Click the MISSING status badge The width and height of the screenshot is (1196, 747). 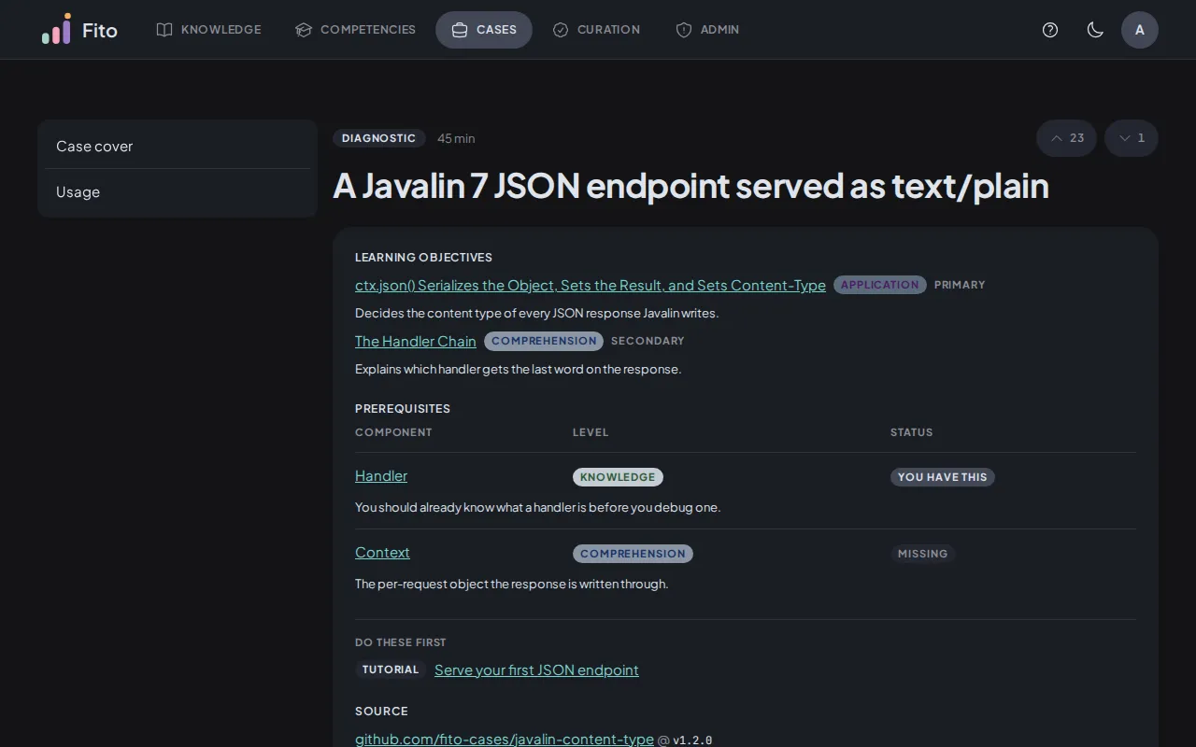click(922, 554)
